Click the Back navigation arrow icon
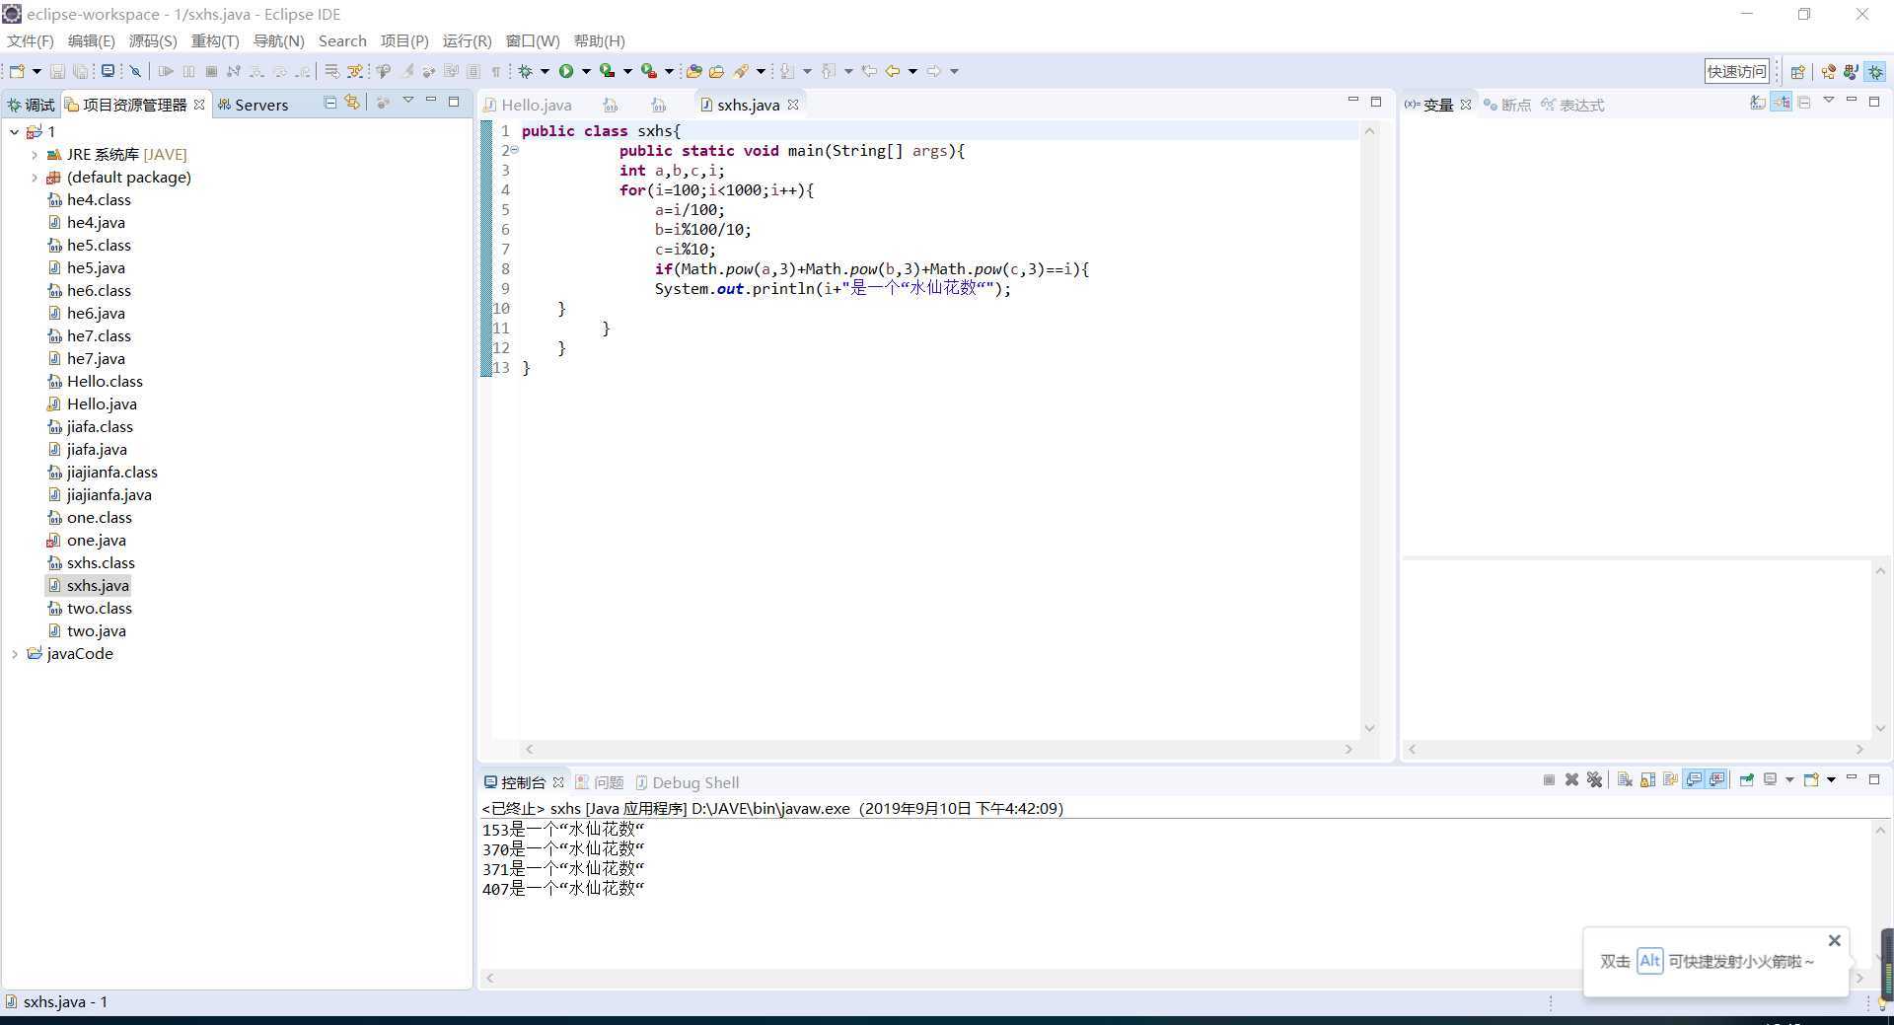 [x=892, y=71]
